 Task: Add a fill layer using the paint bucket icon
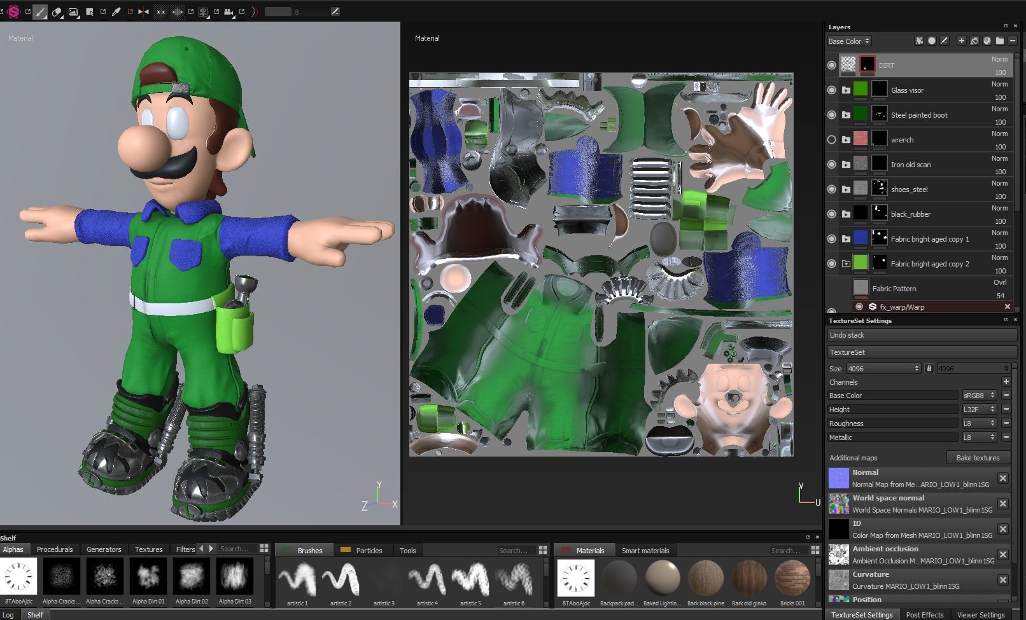(x=974, y=41)
